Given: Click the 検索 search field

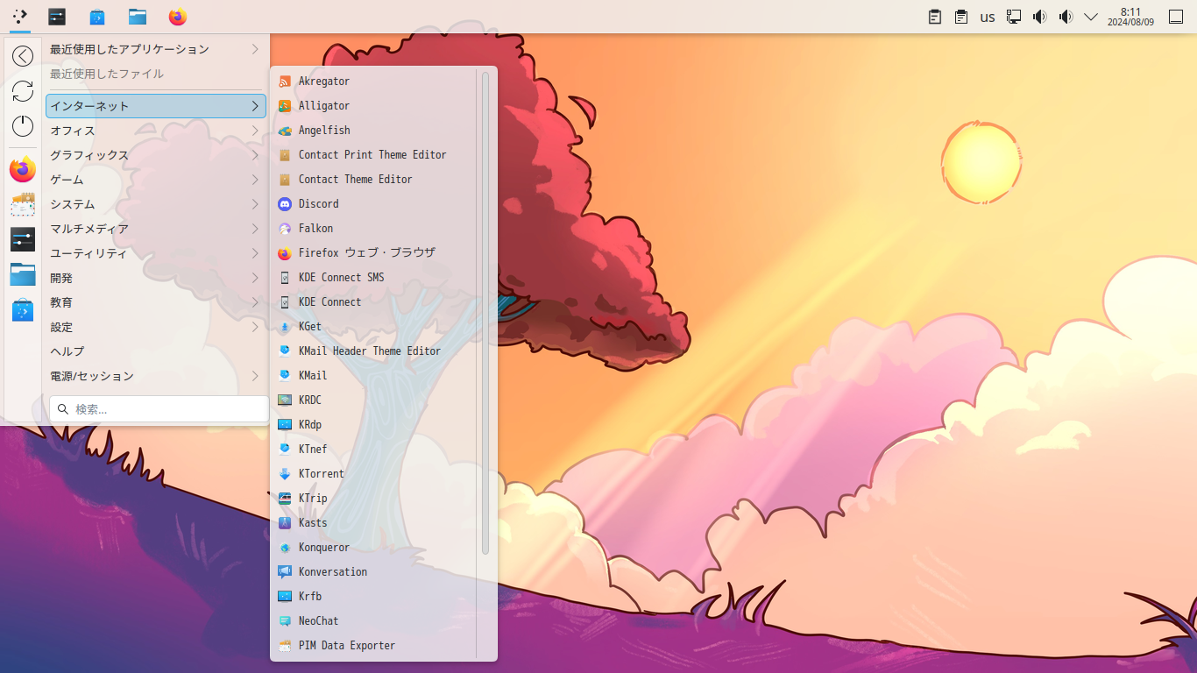Looking at the screenshot, I should coord(159,409).
